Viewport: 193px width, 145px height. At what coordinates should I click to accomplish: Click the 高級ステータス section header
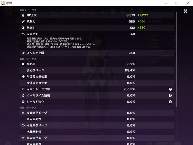click(28, 59)
